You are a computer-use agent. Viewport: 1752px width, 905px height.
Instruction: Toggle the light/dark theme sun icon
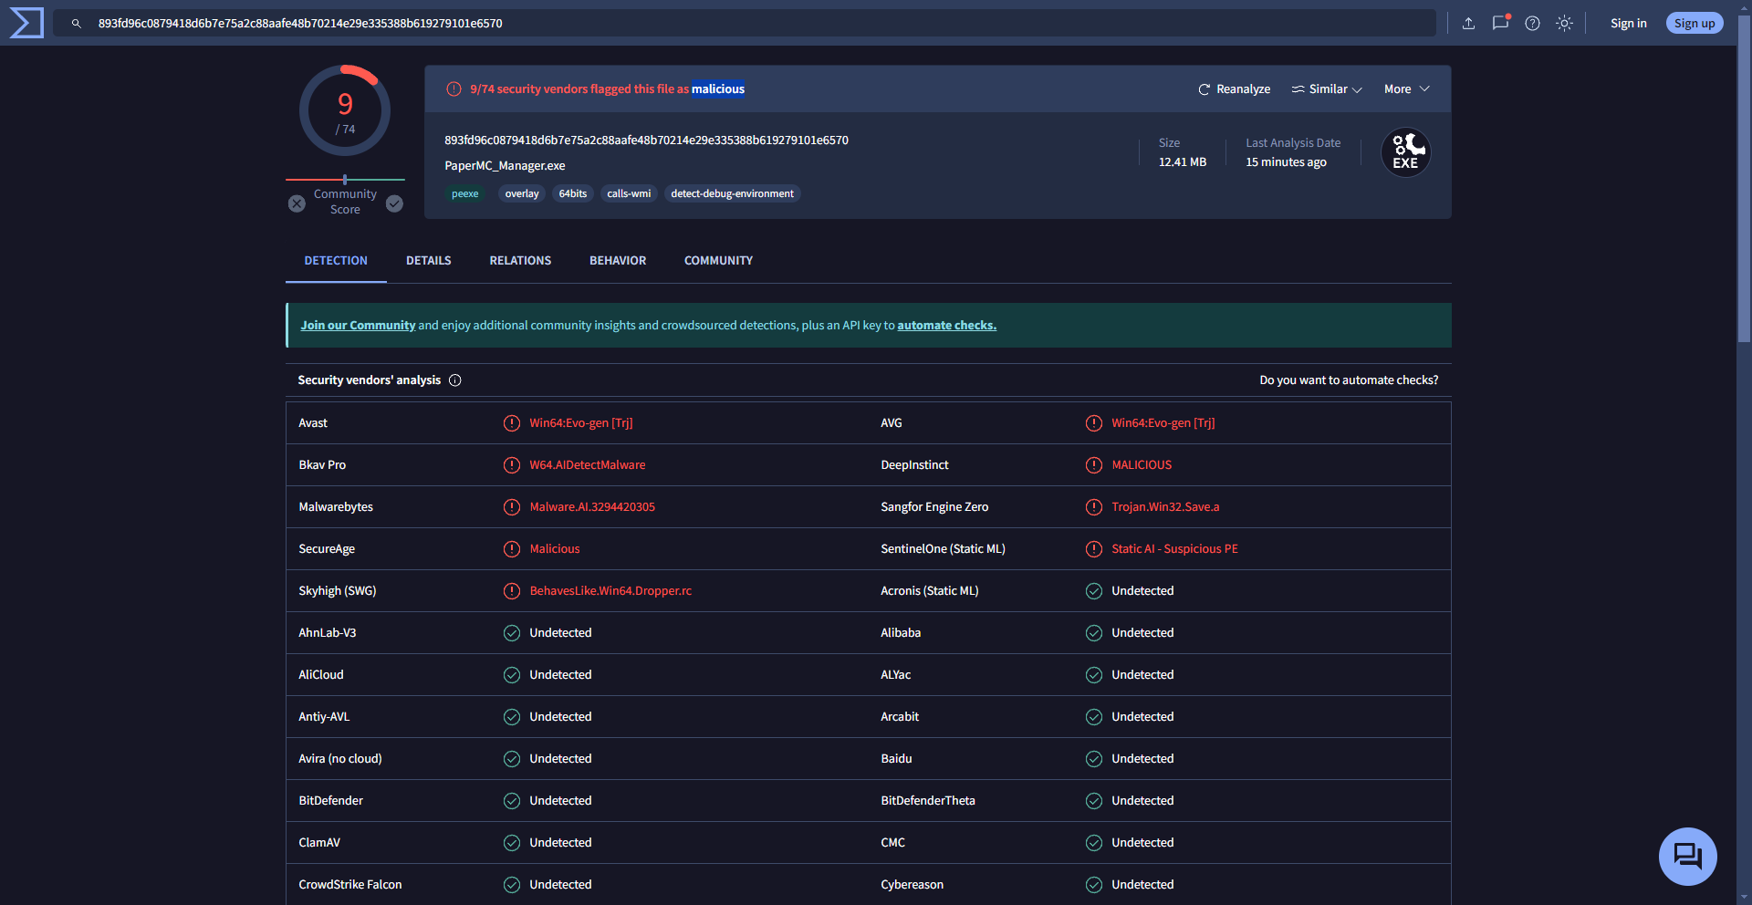(x=1565, y=24)
